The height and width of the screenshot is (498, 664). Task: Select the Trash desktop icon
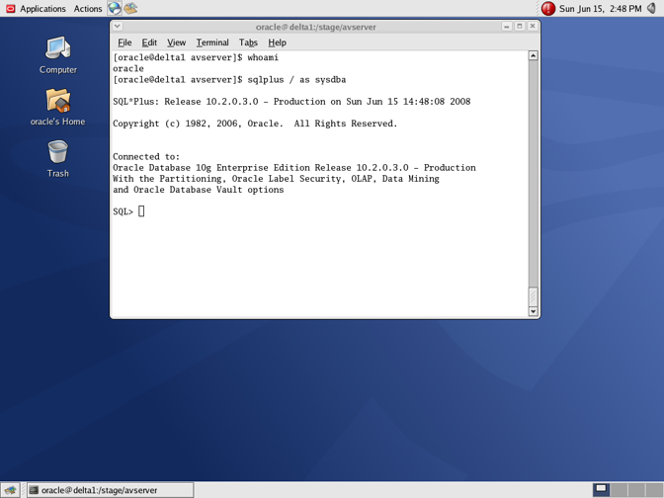click(58, 159)
